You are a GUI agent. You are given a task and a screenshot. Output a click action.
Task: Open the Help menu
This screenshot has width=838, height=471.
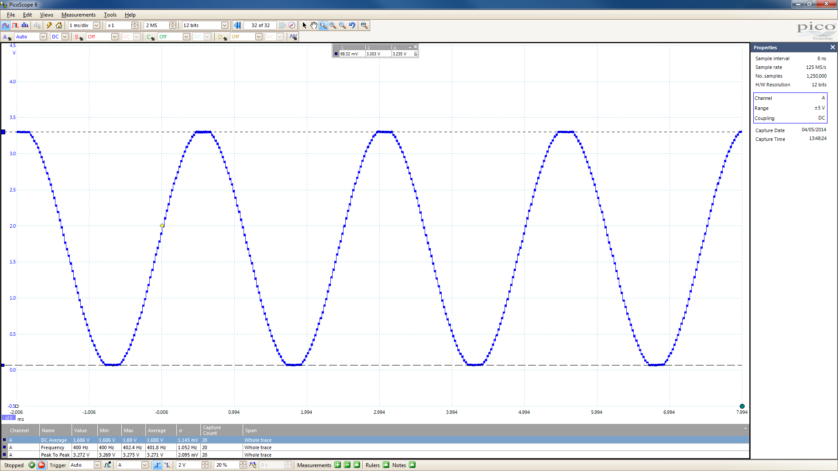pyautogui.click(x=130, y=15)
